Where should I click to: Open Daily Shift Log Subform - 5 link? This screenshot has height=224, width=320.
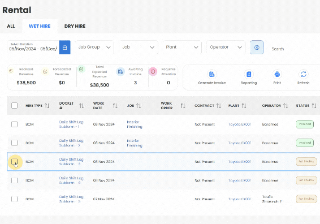click(71, 199)
